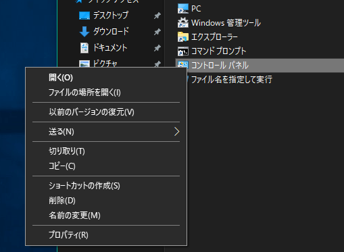Viewport: 344px width, 252px height.
Task: Open ドキュメント in quick access
Action: click(110, 48)
